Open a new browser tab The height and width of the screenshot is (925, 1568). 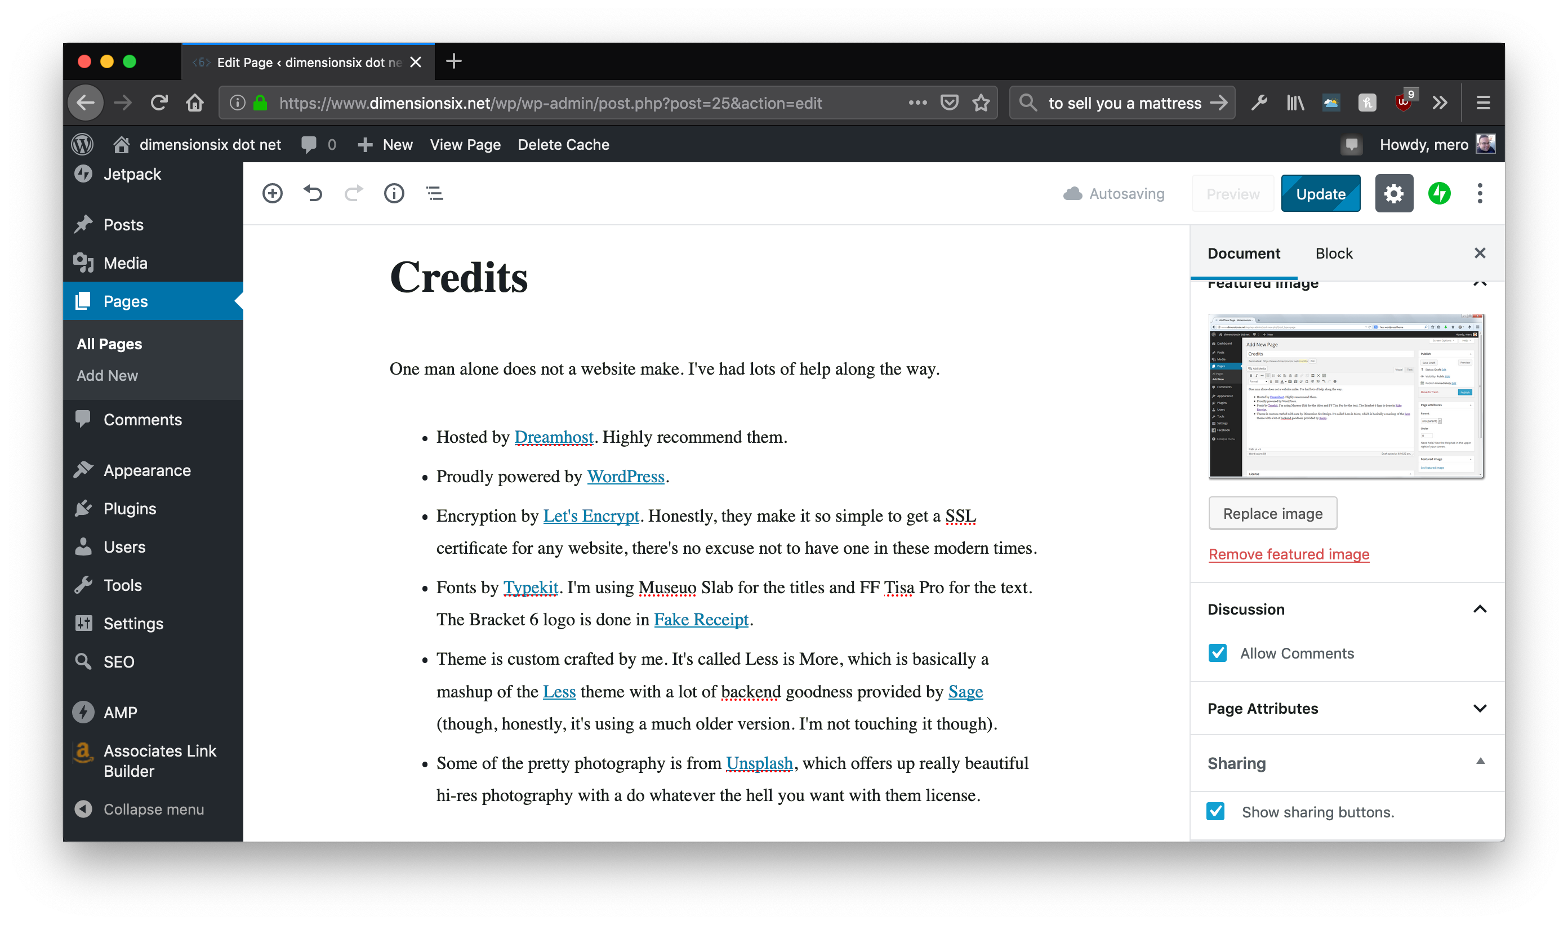[454, 61]
